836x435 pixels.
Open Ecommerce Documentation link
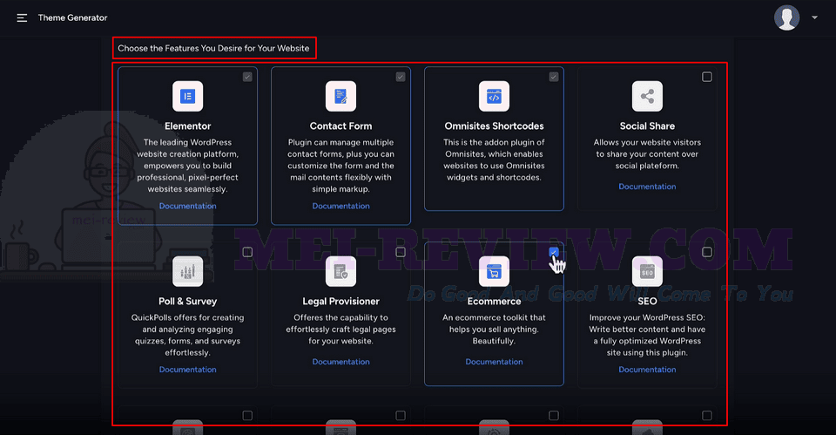coord(495,362)
